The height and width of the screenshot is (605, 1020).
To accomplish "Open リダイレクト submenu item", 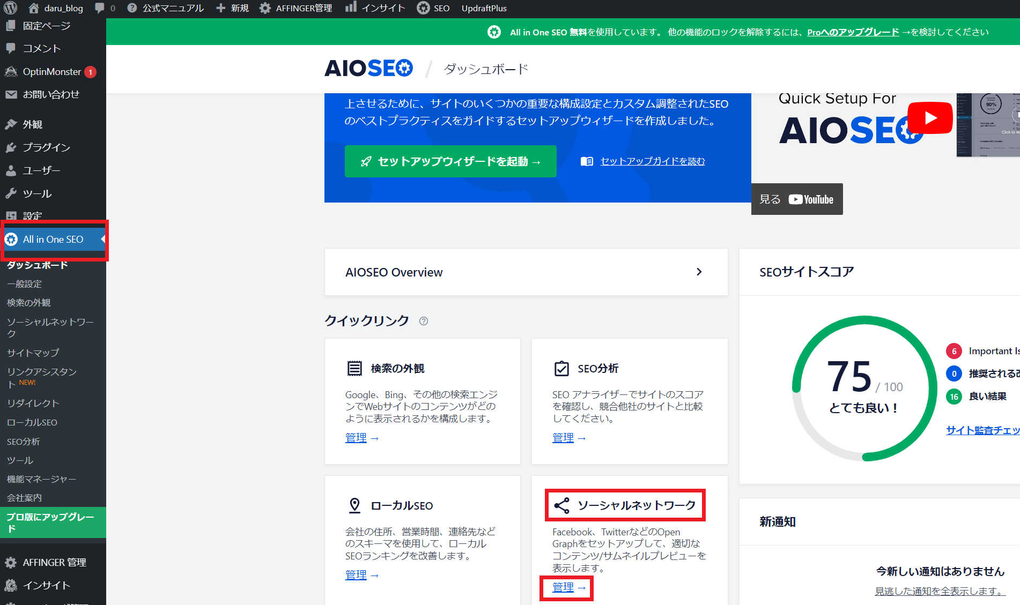I will click(33, 403).
